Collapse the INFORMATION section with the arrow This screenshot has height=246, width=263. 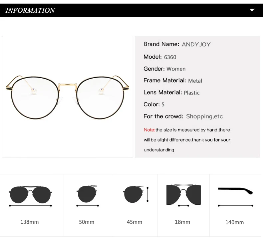point(252,10)
